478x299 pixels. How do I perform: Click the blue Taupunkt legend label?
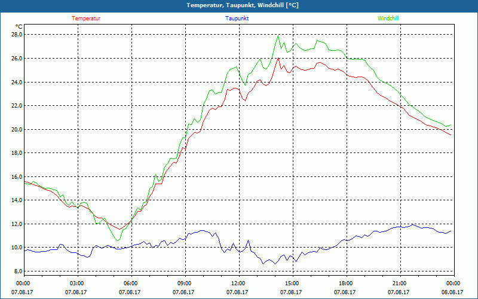point(237,19)
